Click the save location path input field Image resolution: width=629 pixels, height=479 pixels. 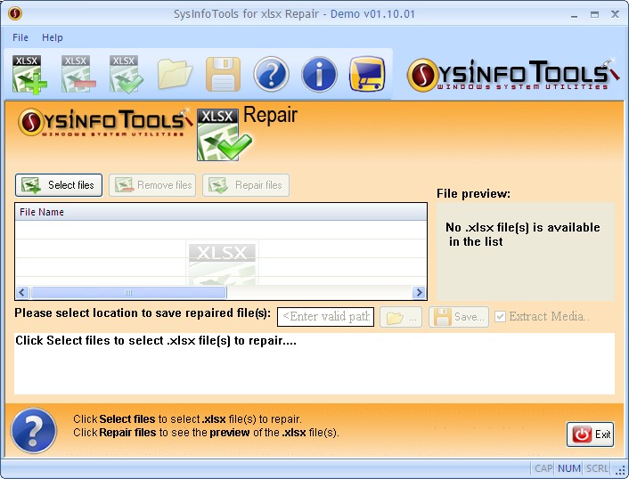[x=325, y=317]
